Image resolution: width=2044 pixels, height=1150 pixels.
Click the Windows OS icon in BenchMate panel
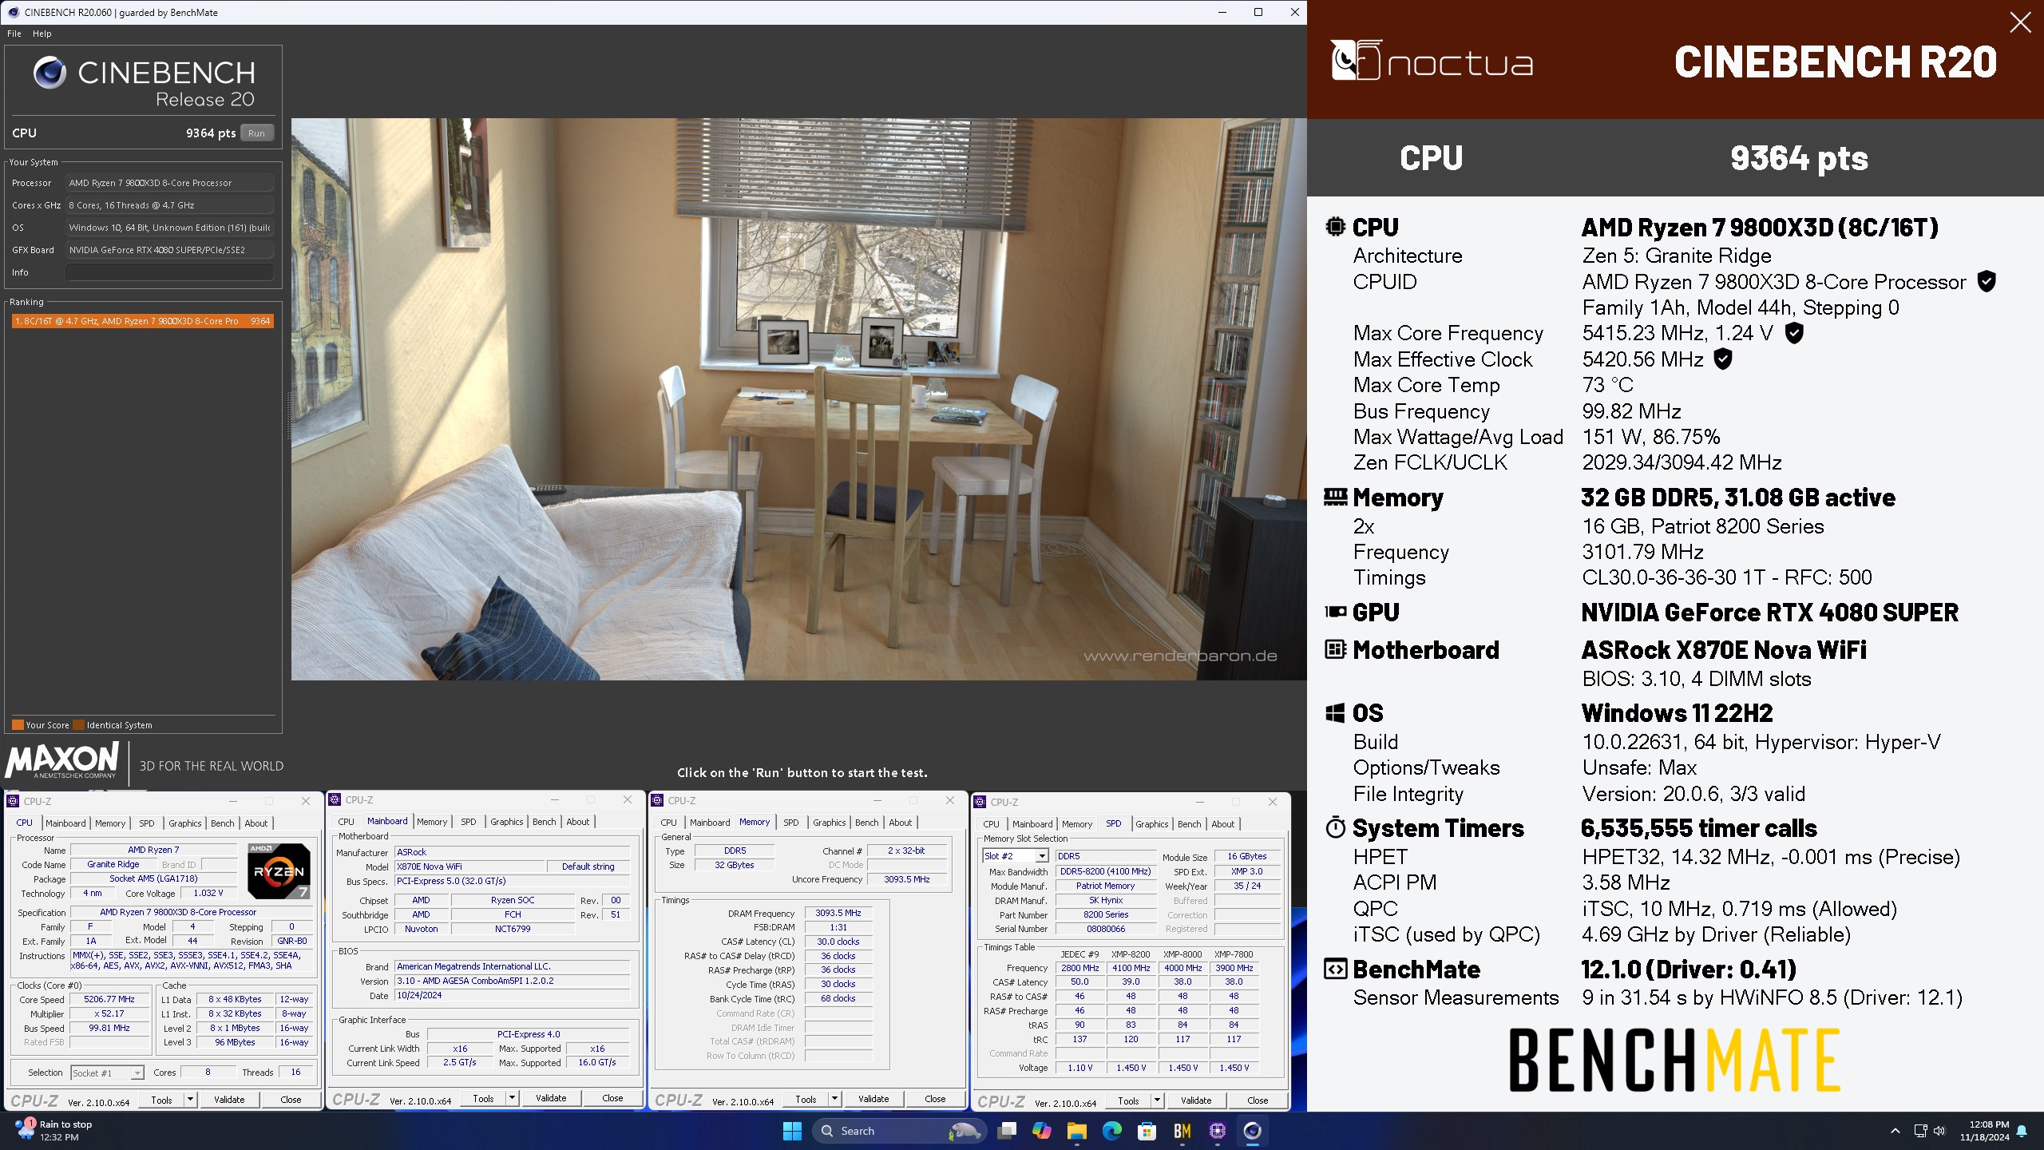[1335, 713]
